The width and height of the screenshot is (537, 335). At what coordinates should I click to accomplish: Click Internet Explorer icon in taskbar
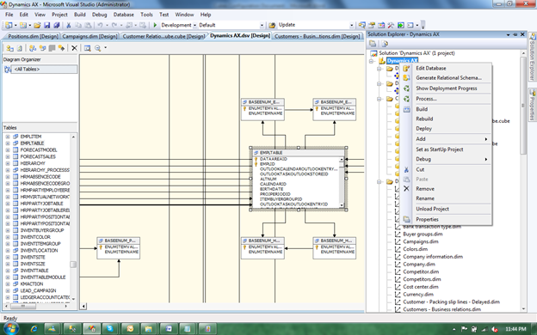(34, 329)
